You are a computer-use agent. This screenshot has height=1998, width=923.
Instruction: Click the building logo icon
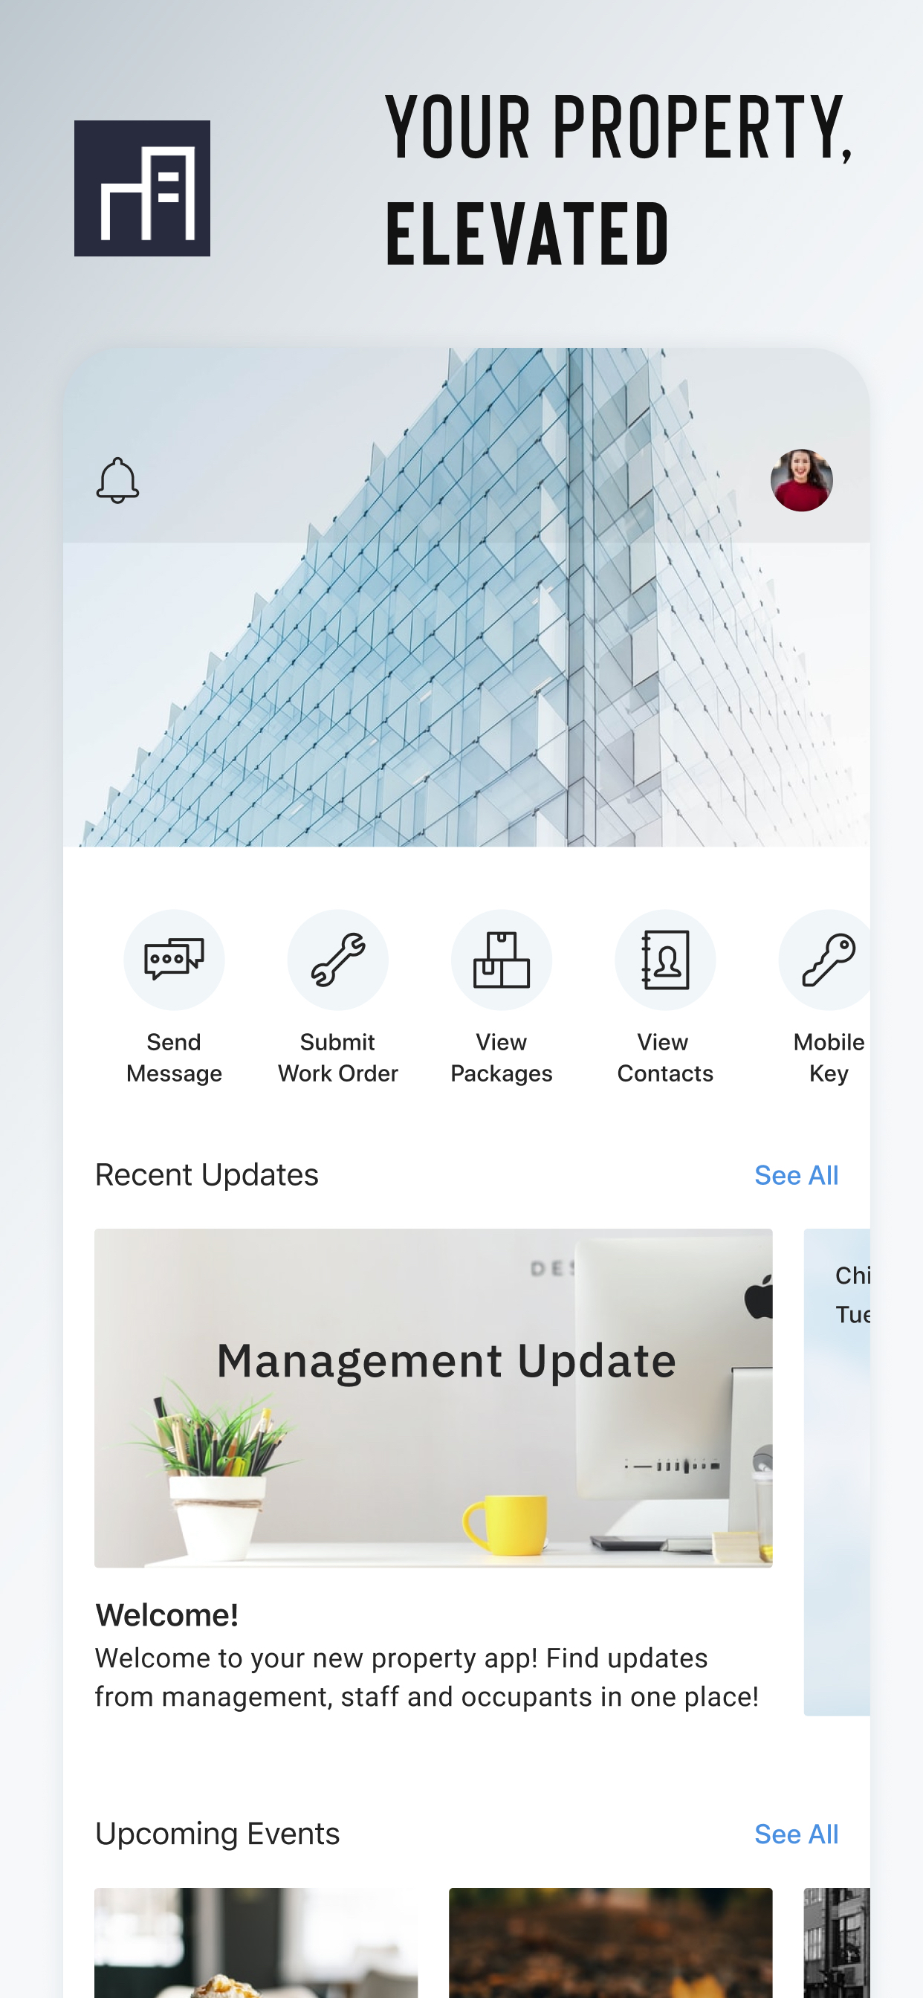point(142,189)
